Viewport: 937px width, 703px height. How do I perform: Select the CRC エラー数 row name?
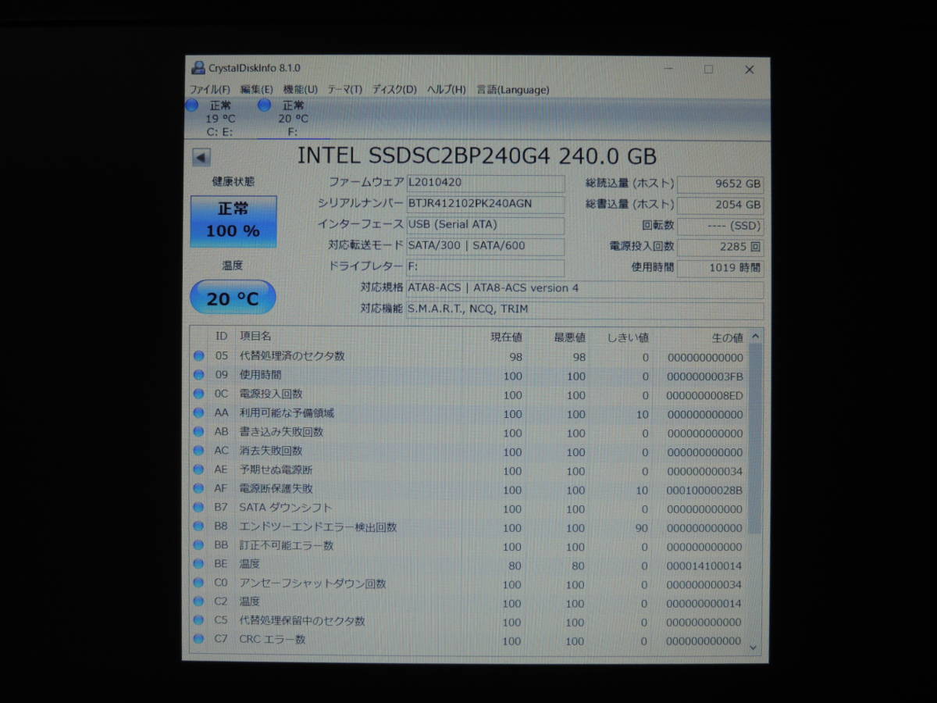coord(272,640)
